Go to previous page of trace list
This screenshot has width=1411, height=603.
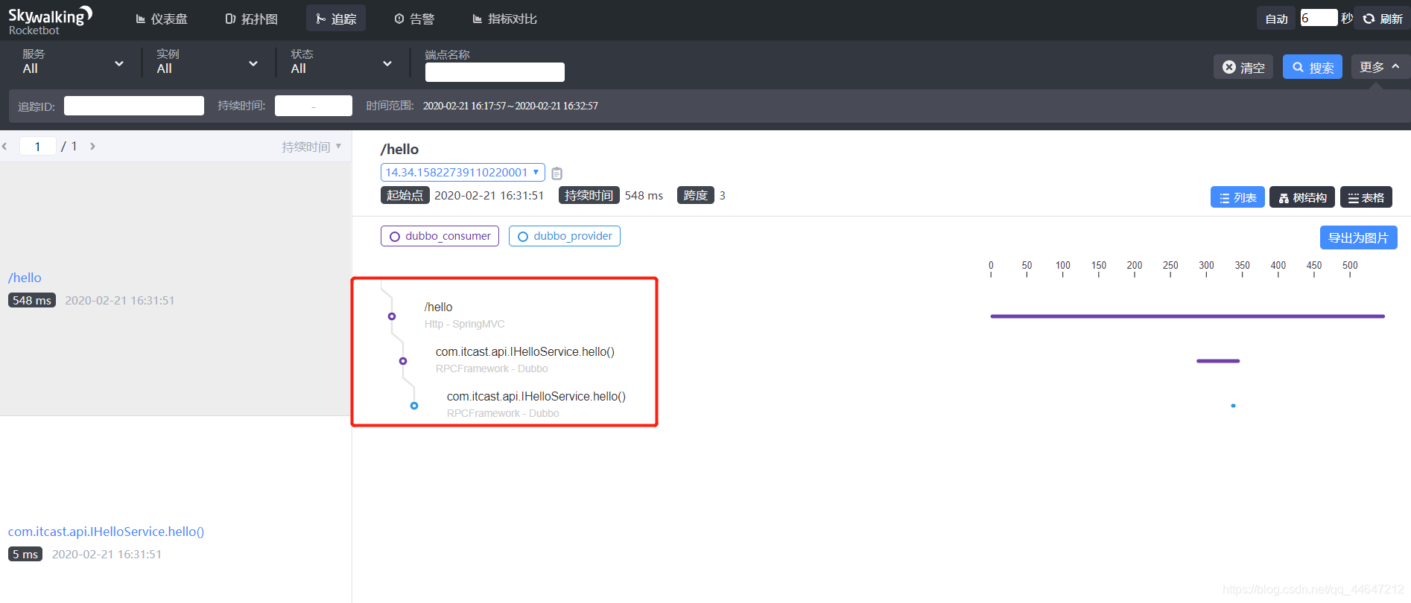pyautogui.click(x=5, y=146)
